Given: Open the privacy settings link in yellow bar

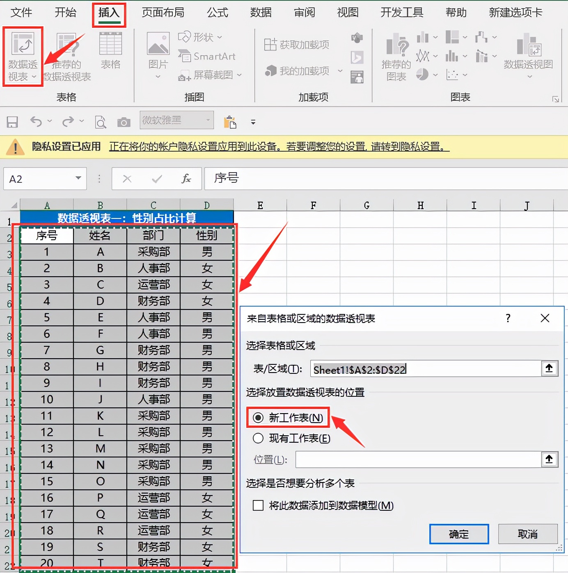Looking at the screenshot, I should 279,146.
